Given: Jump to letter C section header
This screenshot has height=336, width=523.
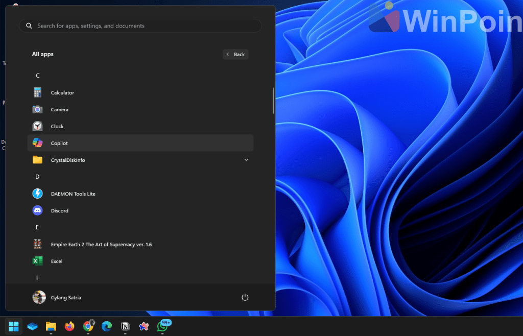Looking at the screenshot, I should (37, 75).
